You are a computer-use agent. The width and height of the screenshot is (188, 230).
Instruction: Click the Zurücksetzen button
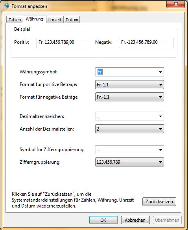click(x=159, y=202)
